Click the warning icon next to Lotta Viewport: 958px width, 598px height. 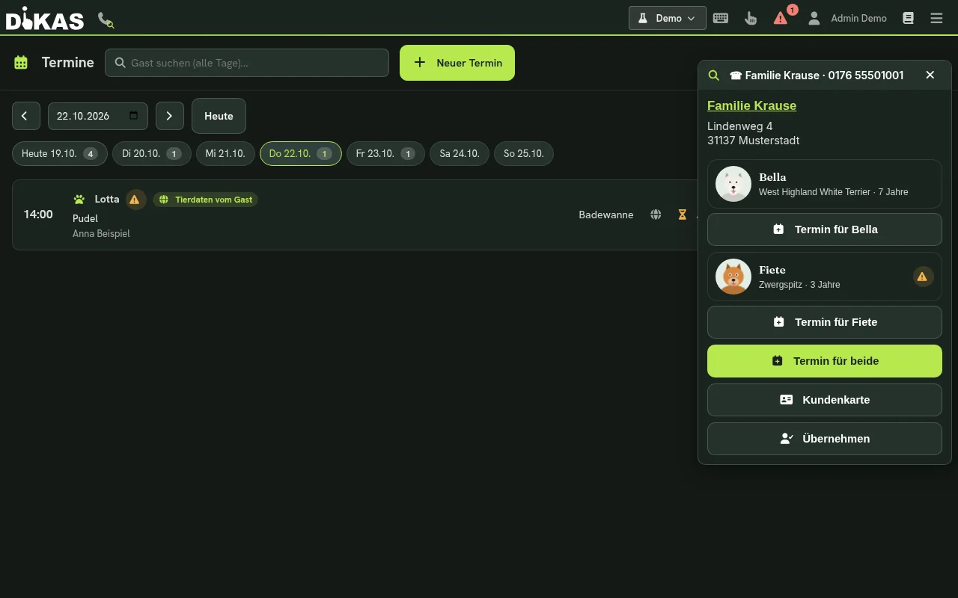click(135, 200)
